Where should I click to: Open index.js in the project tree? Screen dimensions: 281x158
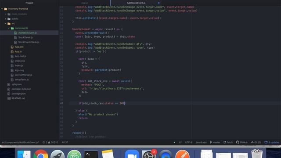pos(19,65)
